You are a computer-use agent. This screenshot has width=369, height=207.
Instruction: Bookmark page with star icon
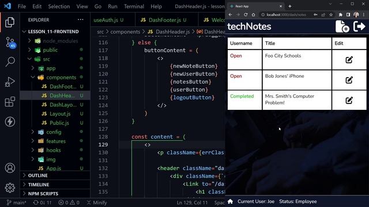[x=331, y=14]
